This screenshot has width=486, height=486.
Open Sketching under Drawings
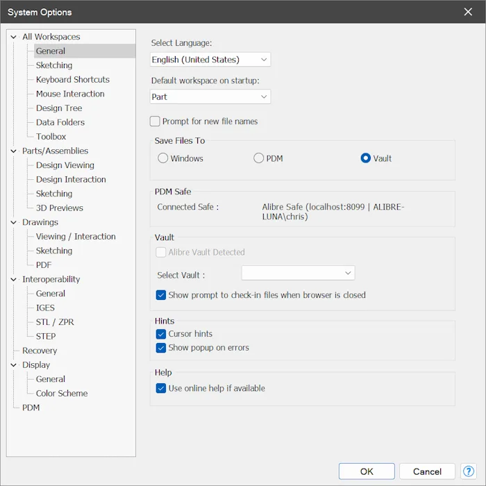click(54, 251)
